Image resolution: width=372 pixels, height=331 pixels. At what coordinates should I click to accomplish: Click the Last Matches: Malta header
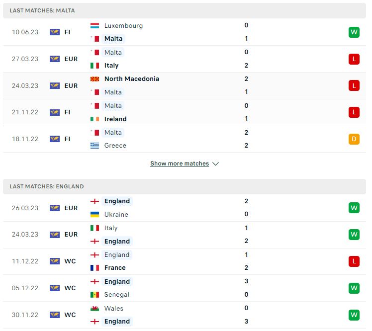click(x=185, y=10)
